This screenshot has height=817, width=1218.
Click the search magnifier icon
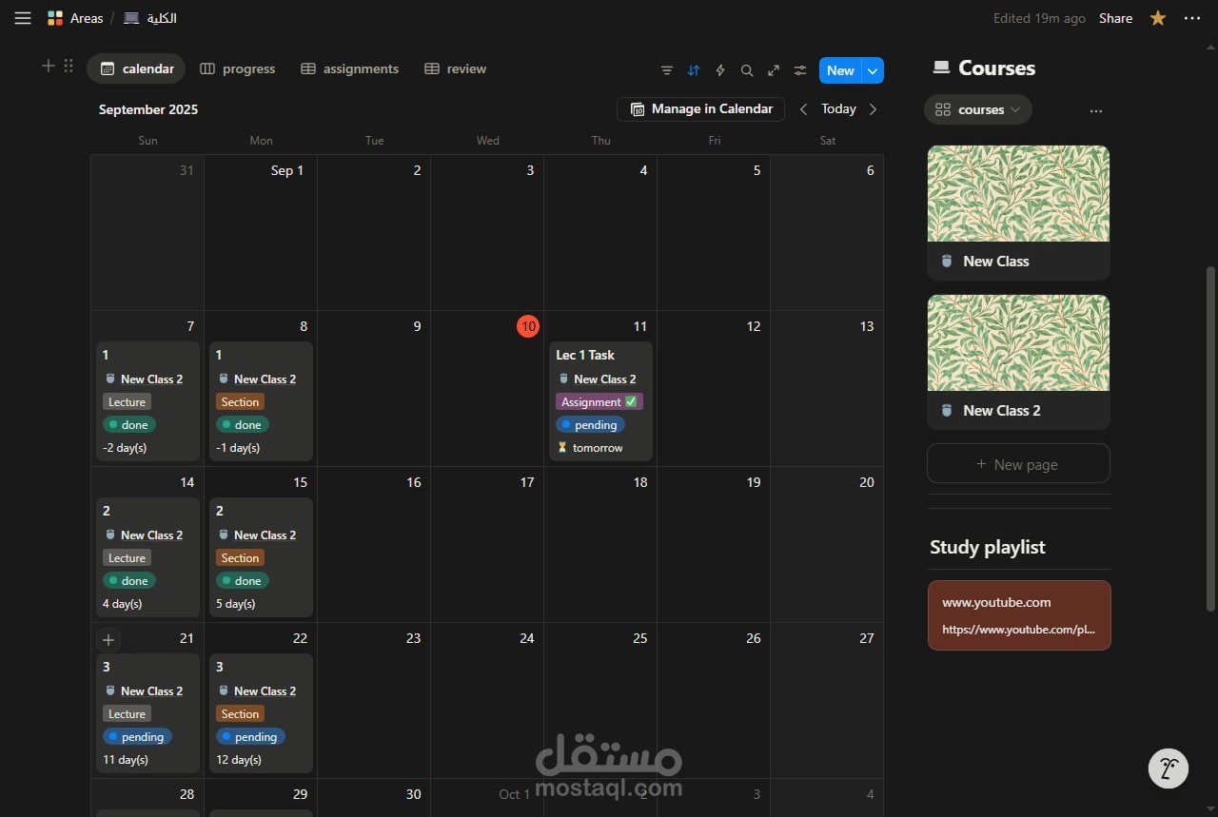coord(747,70)
